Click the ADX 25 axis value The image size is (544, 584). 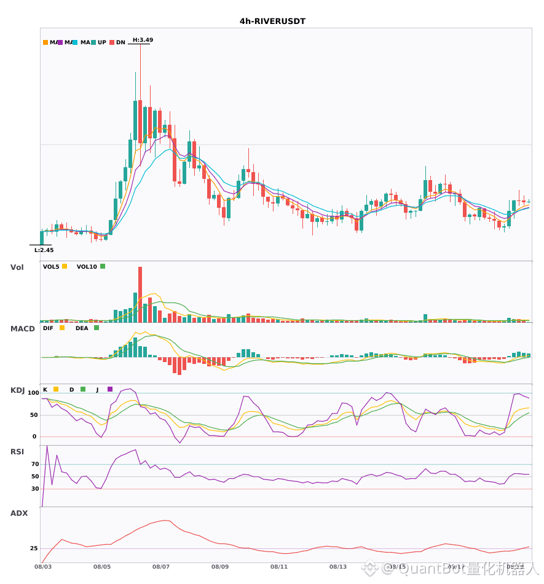[x=34, y=548]
